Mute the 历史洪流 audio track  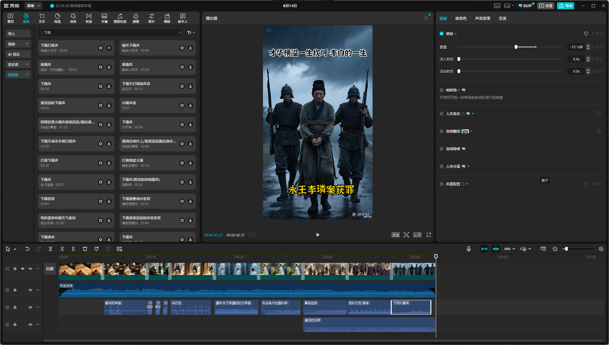click(x=30, y=290)
